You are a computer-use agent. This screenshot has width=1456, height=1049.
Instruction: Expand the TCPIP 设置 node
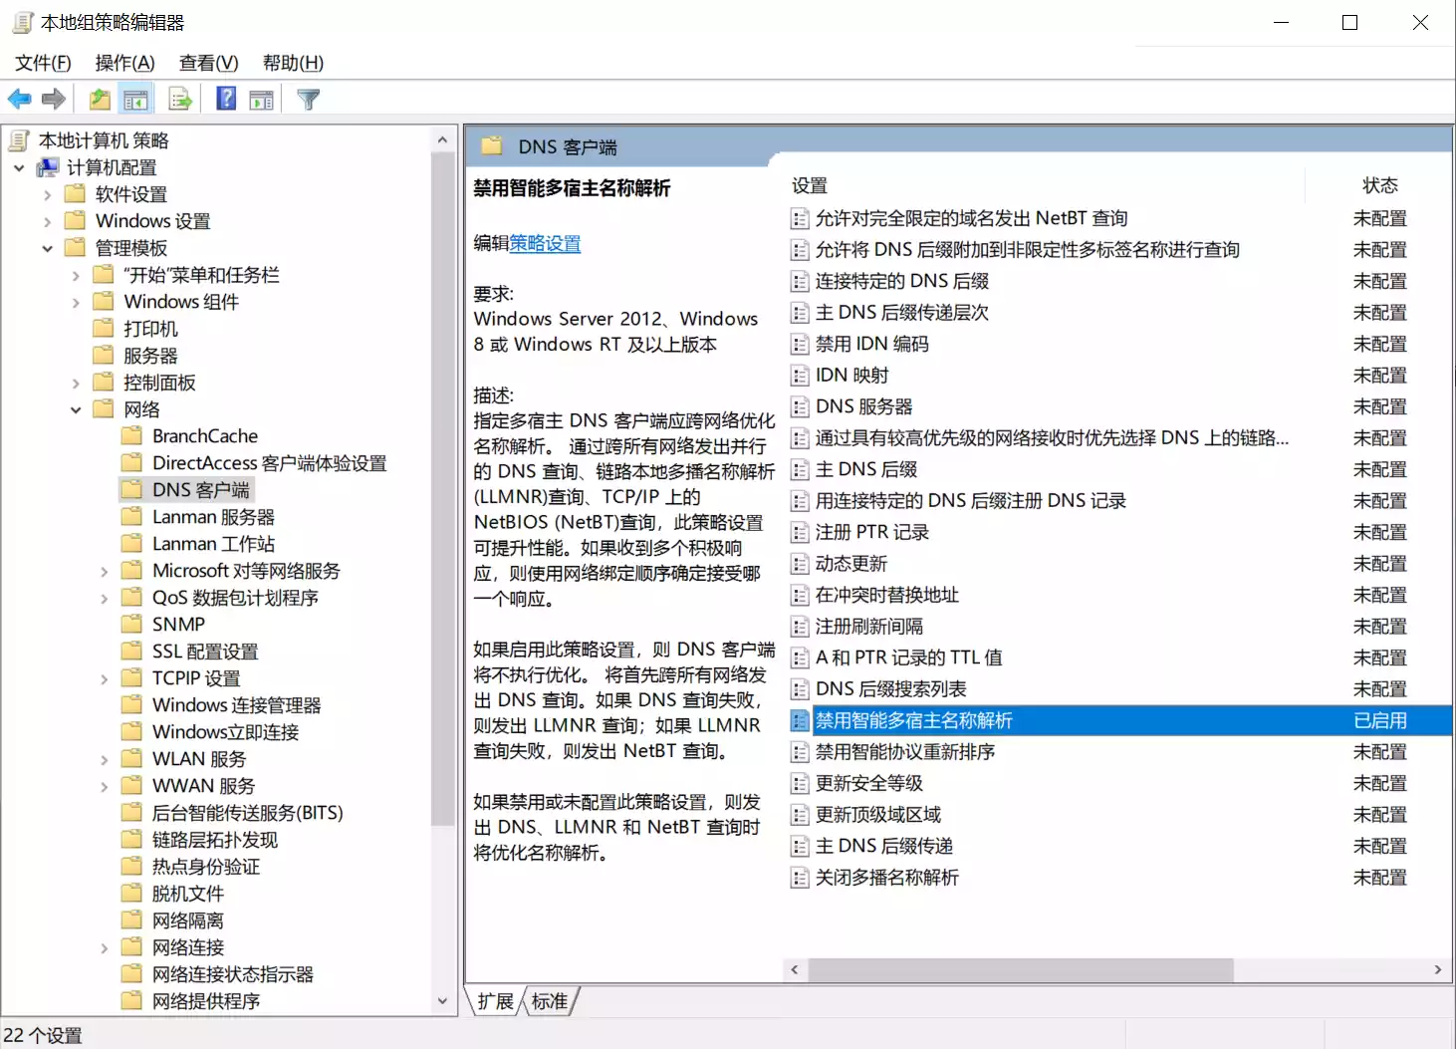click(x=104, y=678)
